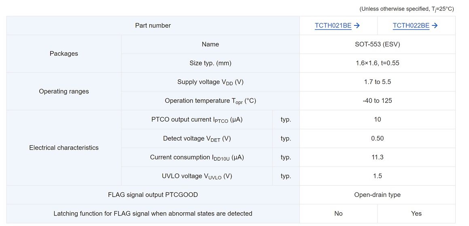469x226 pixels.
Task: Click the Electrical characteristics row heading
Action: coord(64,148)
